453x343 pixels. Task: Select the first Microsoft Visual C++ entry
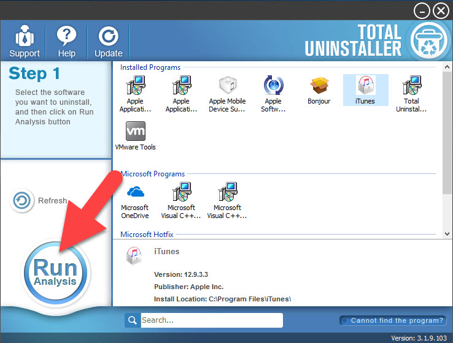tap(181, 200)
